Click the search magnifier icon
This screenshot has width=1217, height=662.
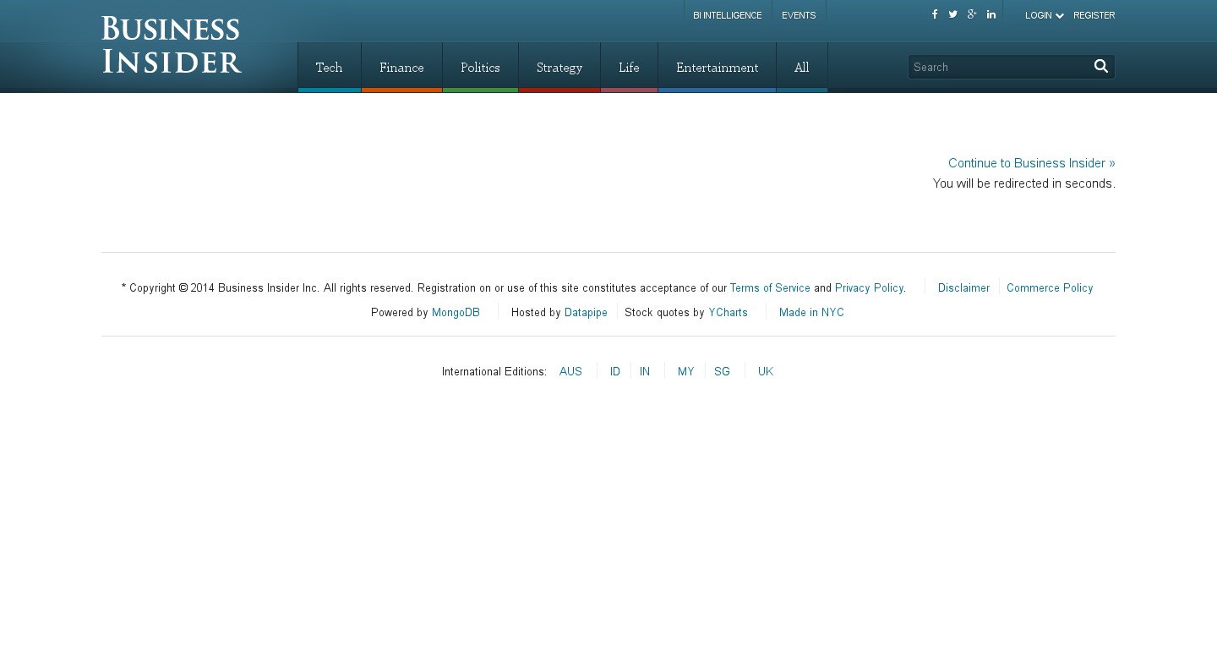1100,66
